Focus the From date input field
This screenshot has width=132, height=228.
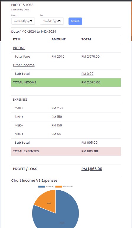point(23,21)
